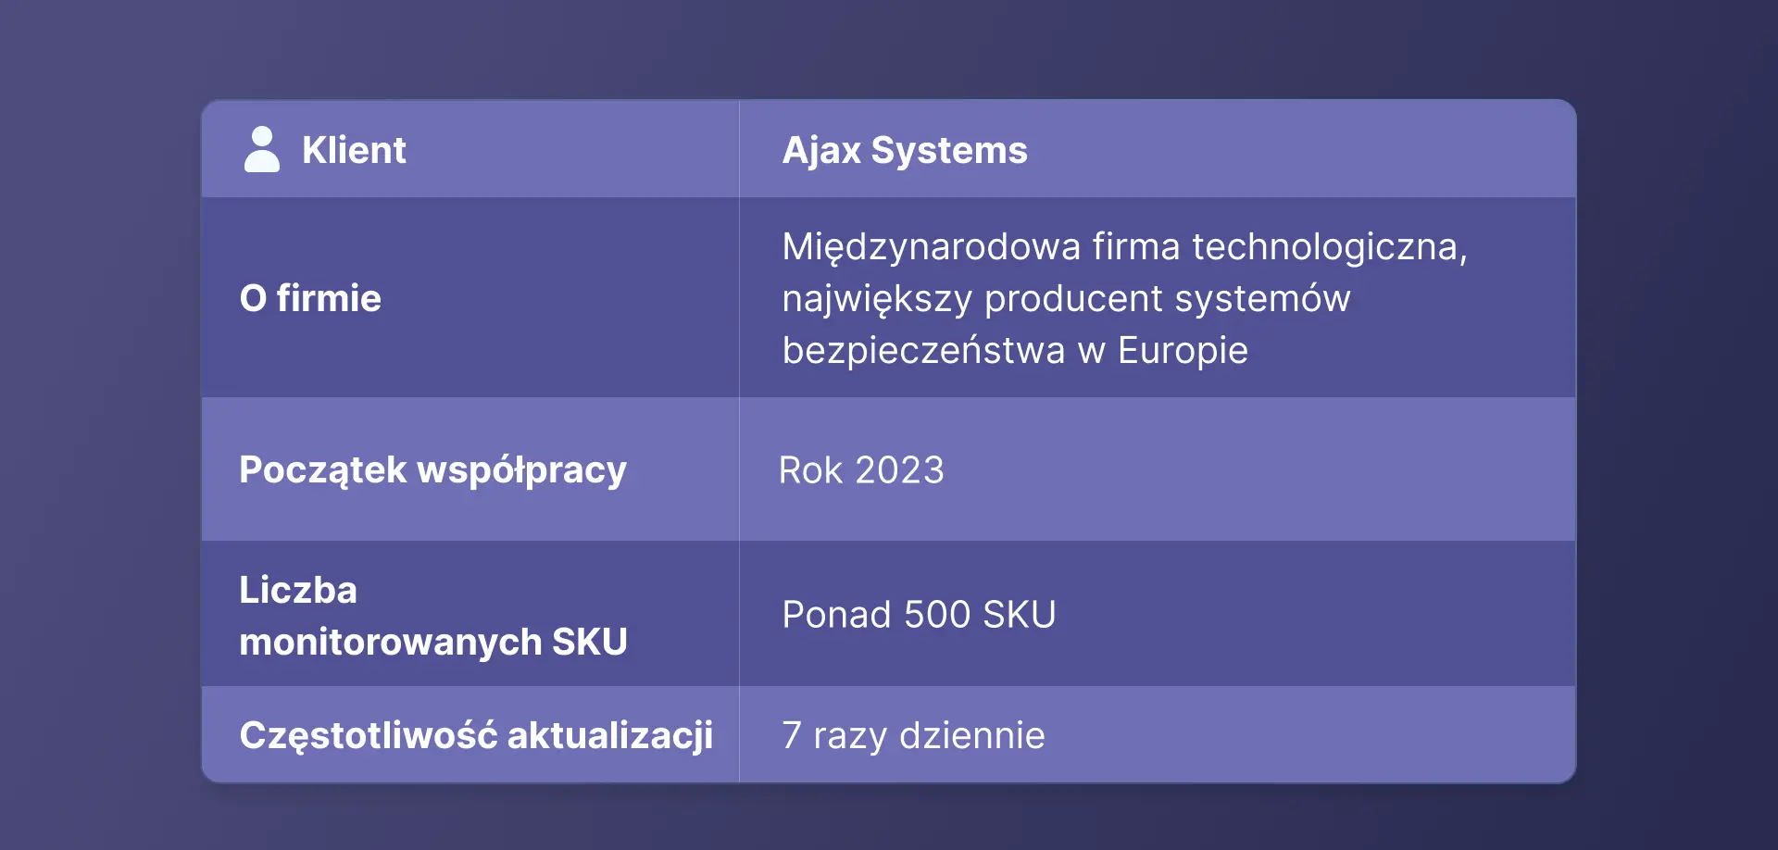Click the monitorowanych SKU label line
The height and width of the screenshot is (850, 1778).
(x=432, y=643)
